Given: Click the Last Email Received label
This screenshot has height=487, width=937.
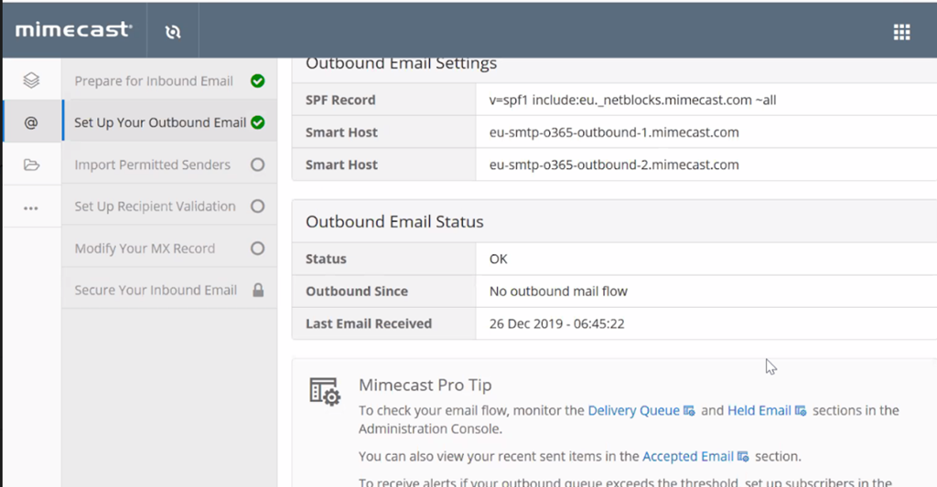Looking at the screenshot, I should coord(369,323).
